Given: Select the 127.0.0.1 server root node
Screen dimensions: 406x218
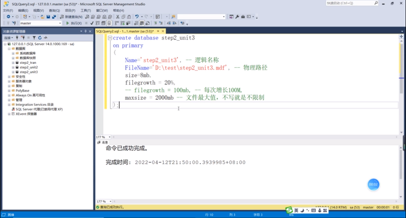Looking at the screenshot, I should coord(43,44).
